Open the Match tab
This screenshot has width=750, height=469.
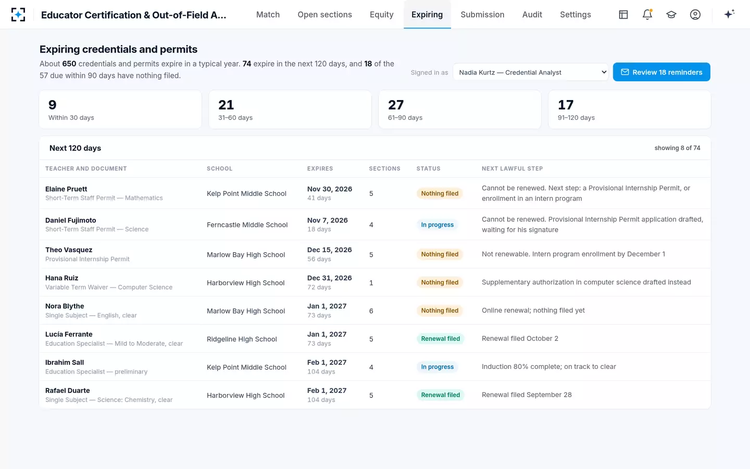click(x=268, y=15)
